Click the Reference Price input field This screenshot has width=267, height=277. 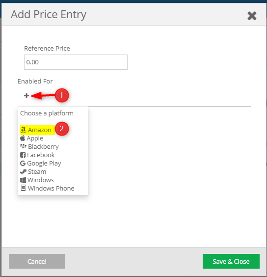point(76,62)
